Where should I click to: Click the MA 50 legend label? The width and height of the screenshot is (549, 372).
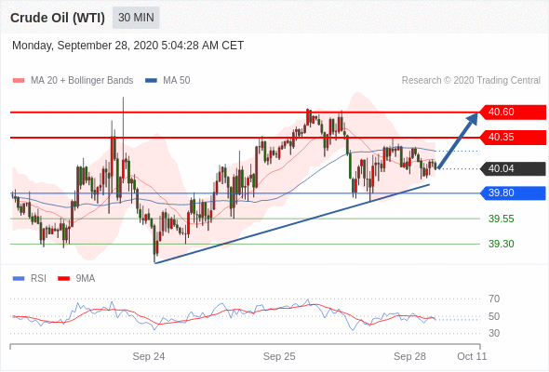pos(177,81)
